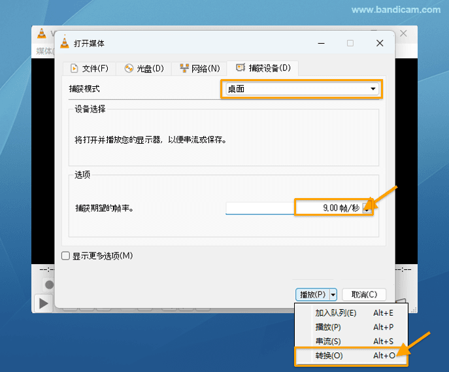Click the 捕获模式 label
Image resolution: width=449 pixels, height=372 pixels.
[84, 89]
